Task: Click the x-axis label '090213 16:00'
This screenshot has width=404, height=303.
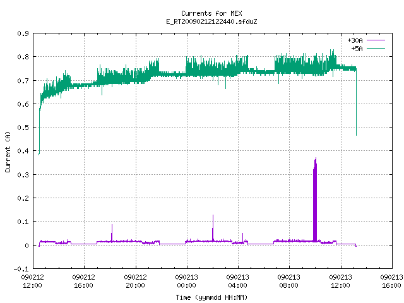Action: pyautogui.click(x=391, y=282)
